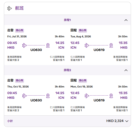Click 3h 40m duration in 旅程1
Viewport: 132px width, 129px height.
60,37
